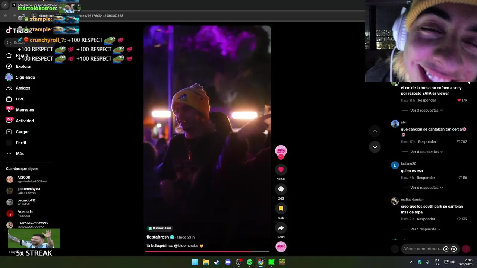Expand Ver 4 respuestas
Screen dimensions: 477x268
coord(426,152)
